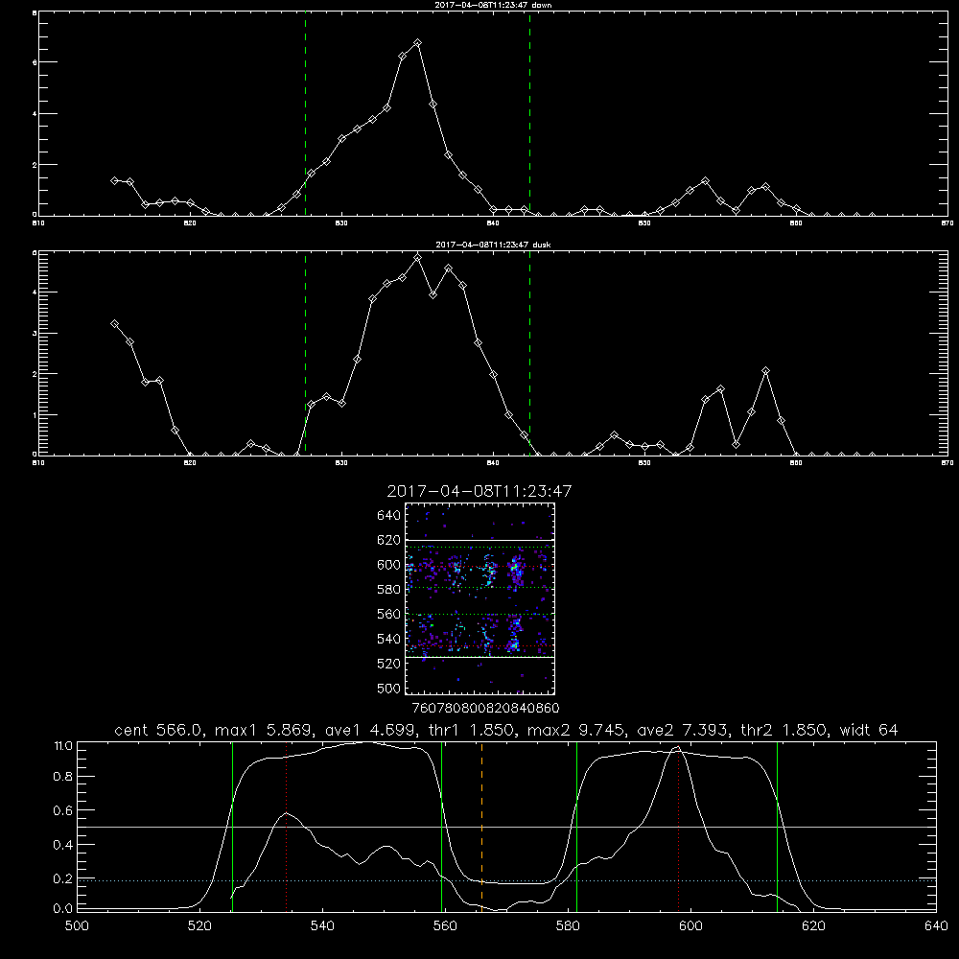The height and width of the screenshot is (959, 959).
Task: Click the dusk plot secondary peak near 858
Action: coord(765,371)
